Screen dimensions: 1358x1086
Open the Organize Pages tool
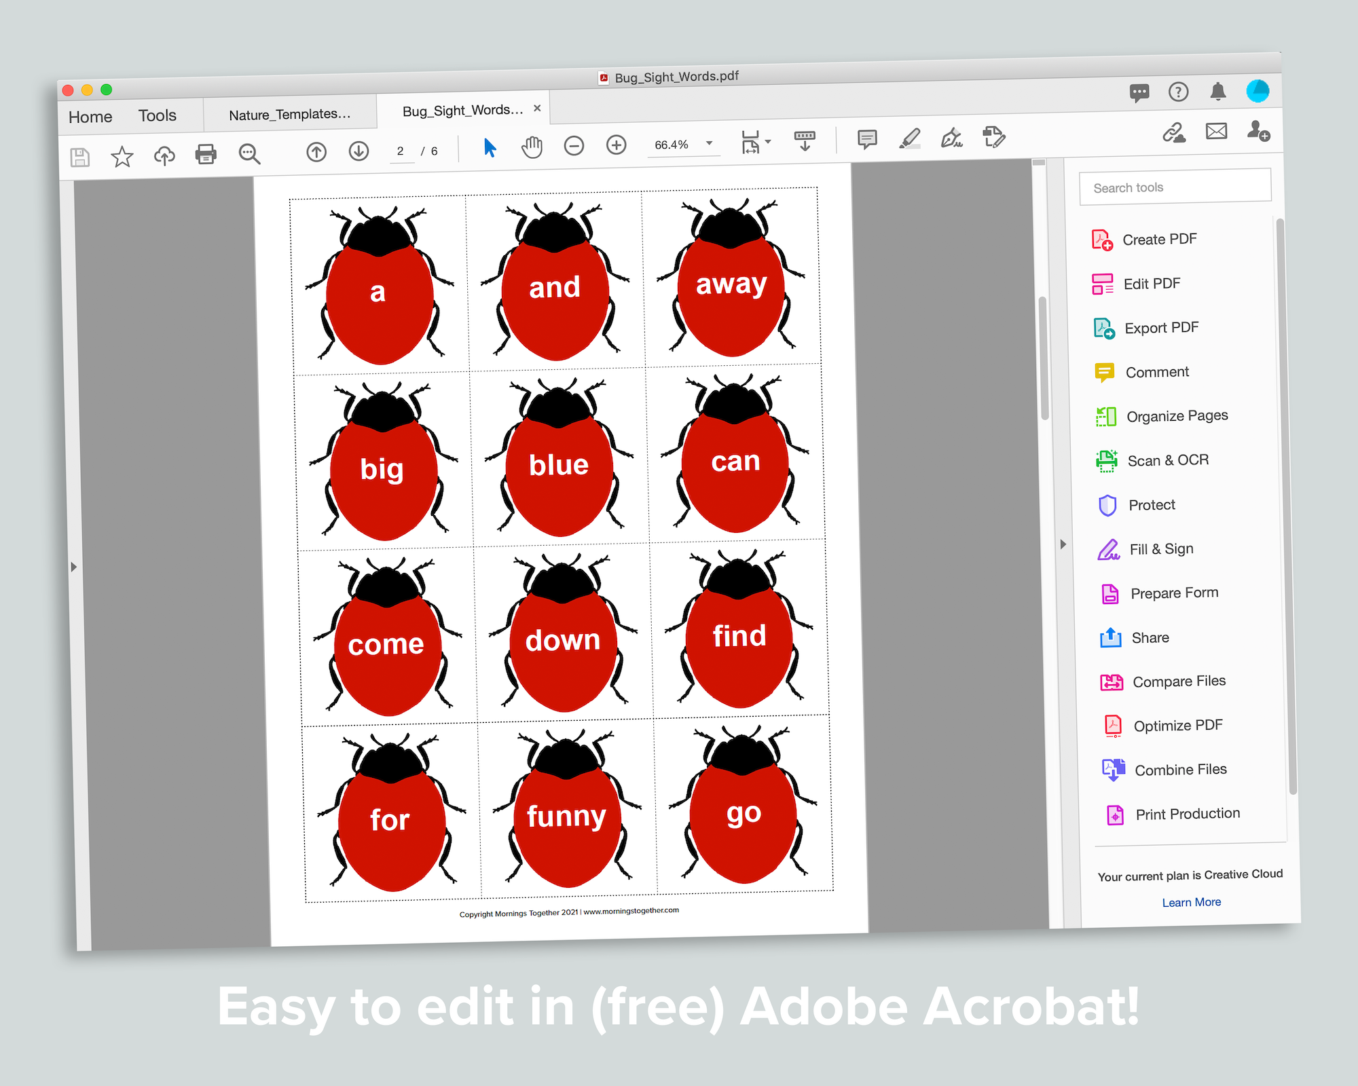click(1162, 416)
